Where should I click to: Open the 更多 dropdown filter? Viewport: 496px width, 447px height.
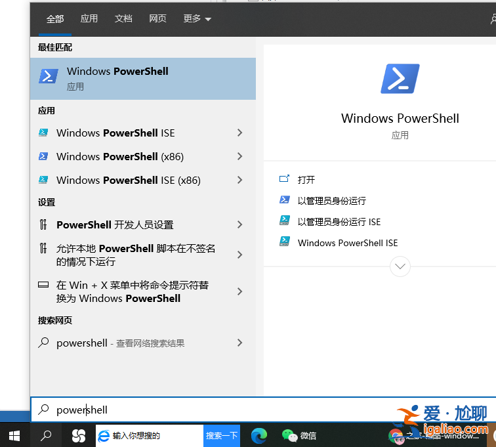(197, 18)
